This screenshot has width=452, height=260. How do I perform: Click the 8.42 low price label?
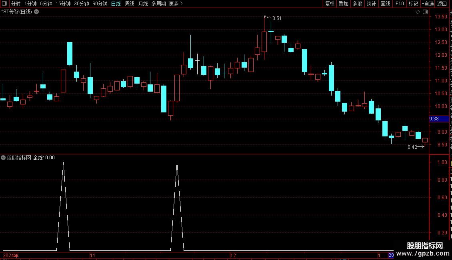pyautogui.click(x=412, y=147)
